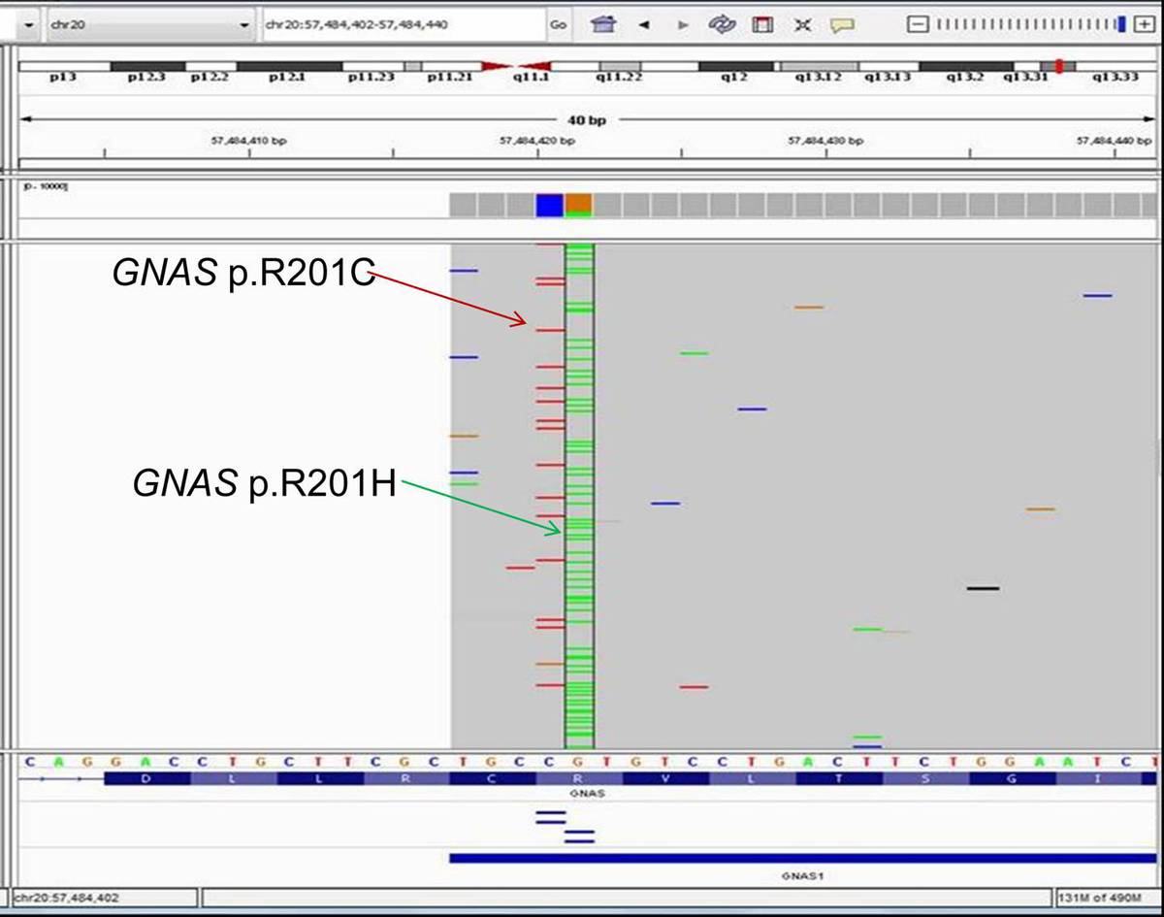Viewport: 1164px width, 917px height.
Task: Navigate forward to next locus
Action: pyautogui.click(x=683, y=25)
